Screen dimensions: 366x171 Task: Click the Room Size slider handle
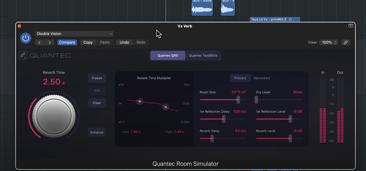(x=238, y=100)
